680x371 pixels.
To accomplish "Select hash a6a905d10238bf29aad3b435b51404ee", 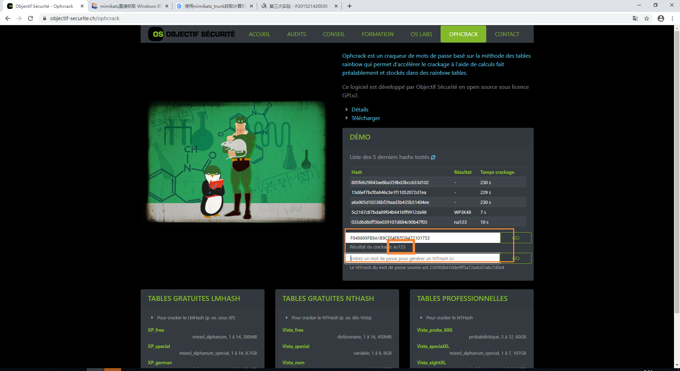I will pyautogui.click(x=390, y=202).
